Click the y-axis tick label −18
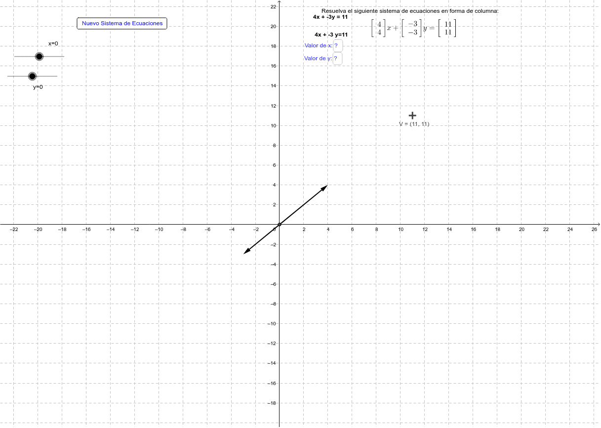Image resolution: width=601 pixels, height=428 pixels. point(272,403)
